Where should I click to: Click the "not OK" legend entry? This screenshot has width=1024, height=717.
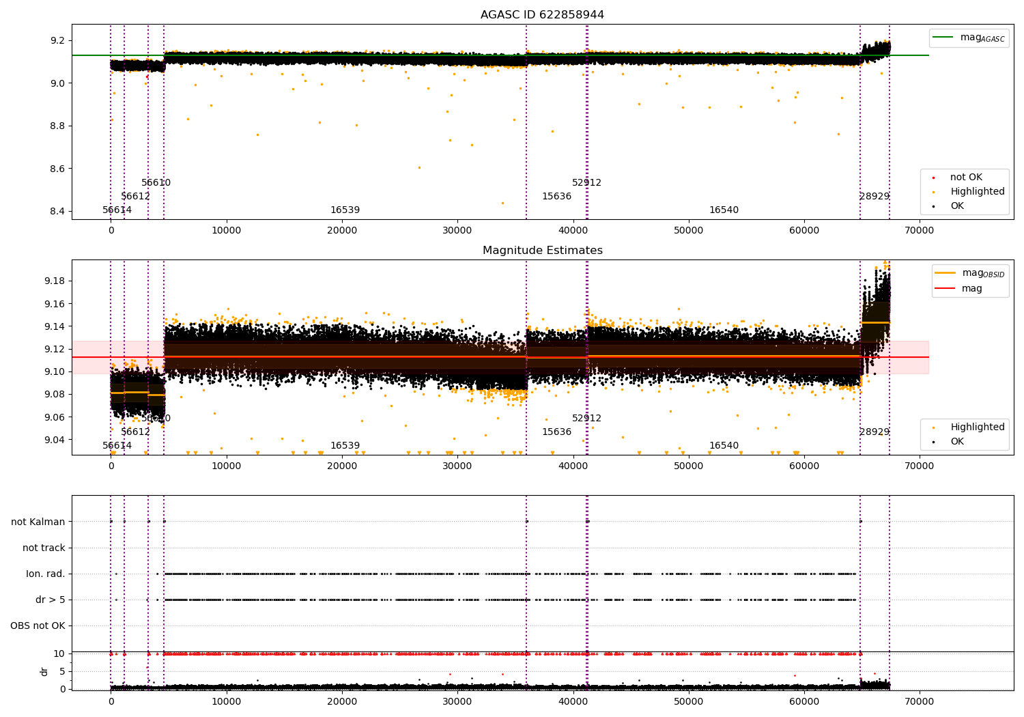(958, 178)
